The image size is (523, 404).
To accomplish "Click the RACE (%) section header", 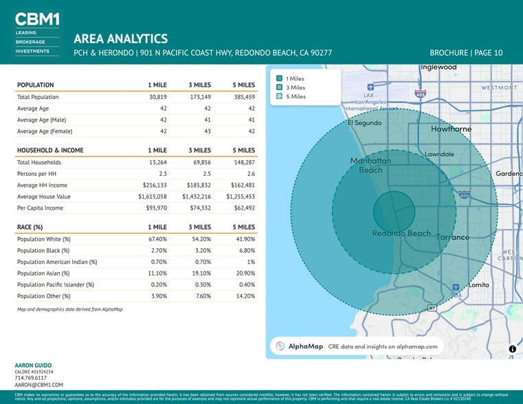I will tap(30, 227).
